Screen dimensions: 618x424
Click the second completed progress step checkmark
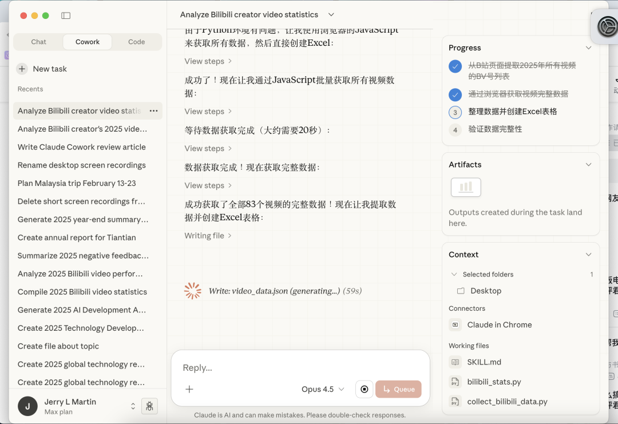455,94
